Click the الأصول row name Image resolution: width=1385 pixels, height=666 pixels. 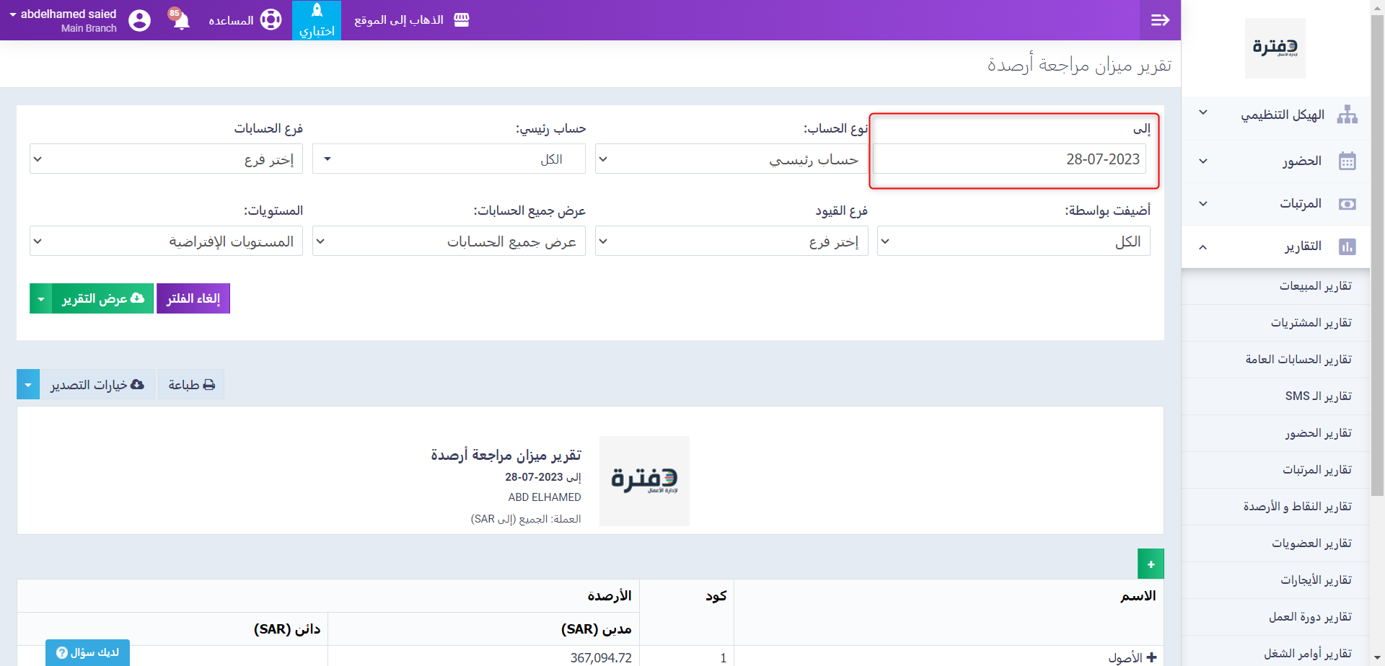point(1125,657)
